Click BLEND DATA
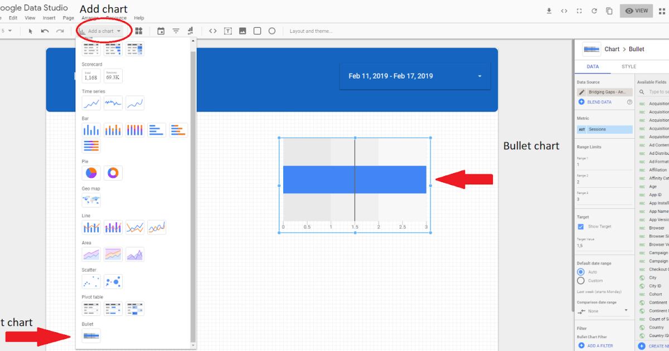Image resolution: width=669 pixels, height=351 pixels. [595, 102]
